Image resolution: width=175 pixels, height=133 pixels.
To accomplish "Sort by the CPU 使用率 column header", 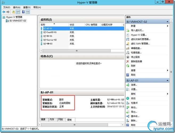I will pos(92,25).
